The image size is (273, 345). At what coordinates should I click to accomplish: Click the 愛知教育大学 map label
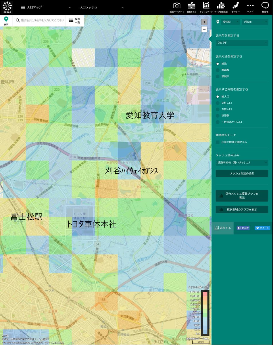(x=150, y=116)
